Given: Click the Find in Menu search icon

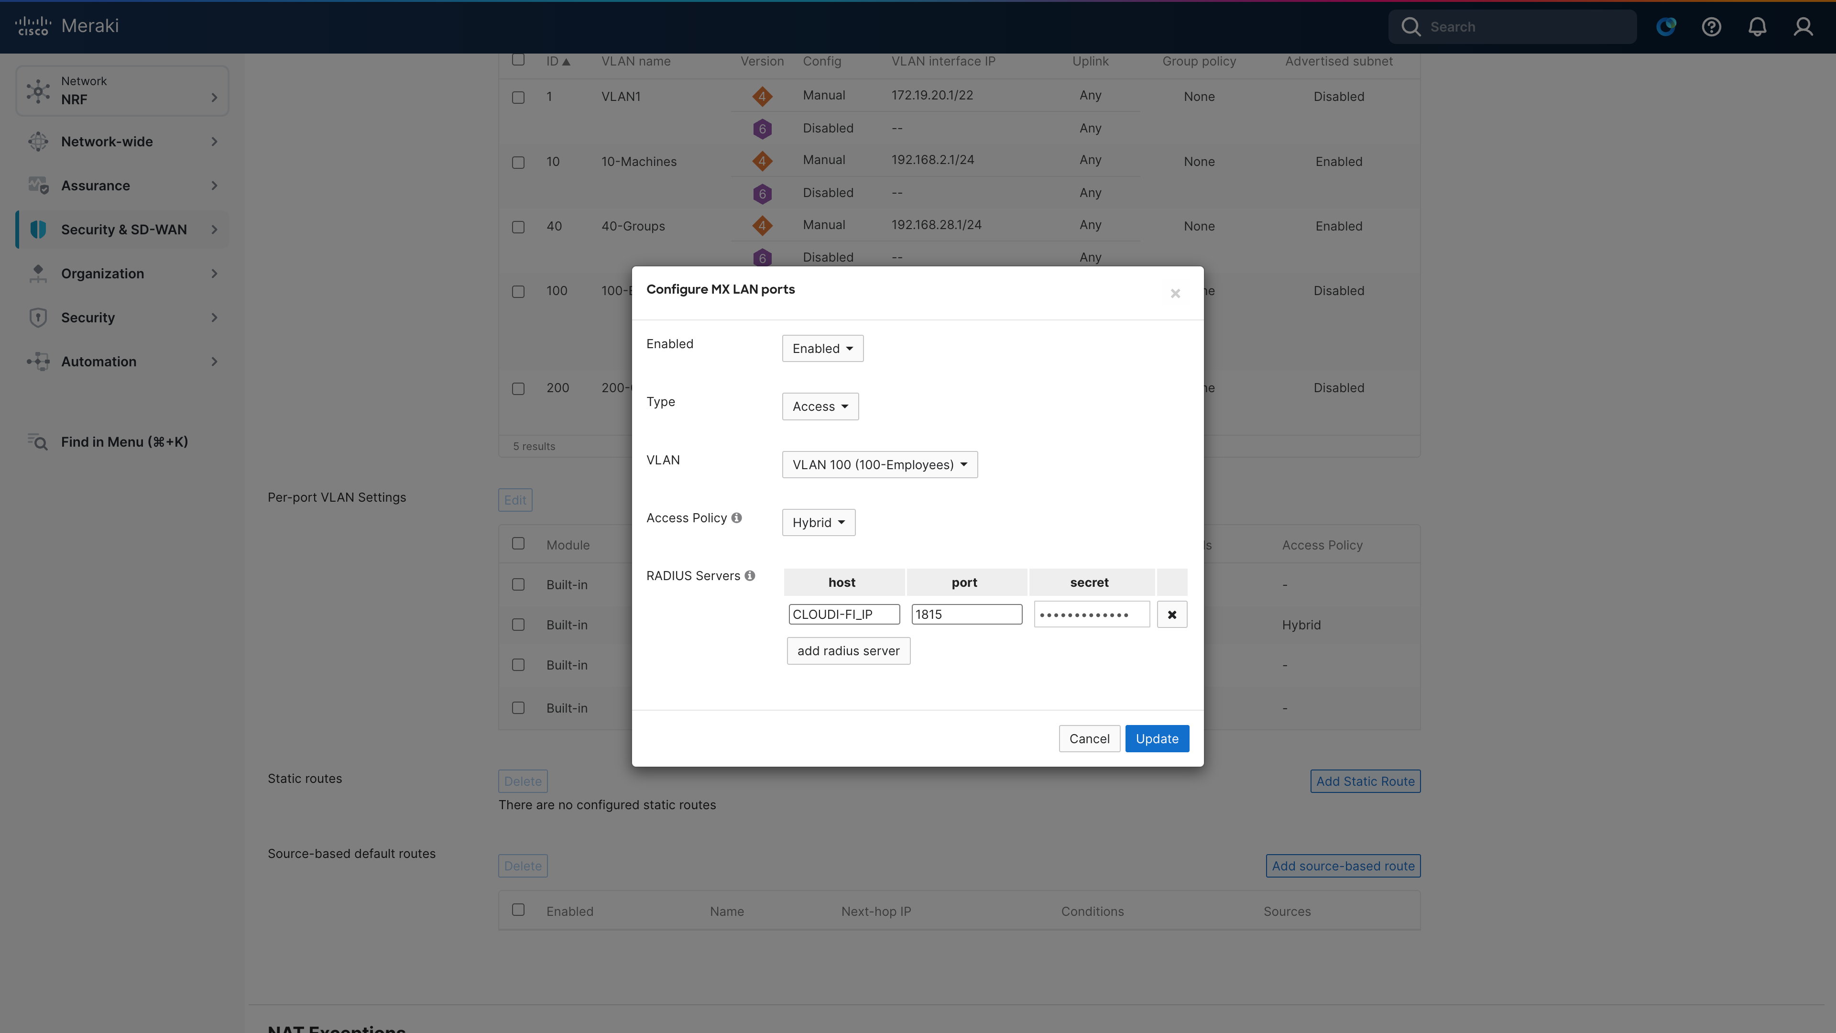Looking at the screenshot, I should 38,442.
